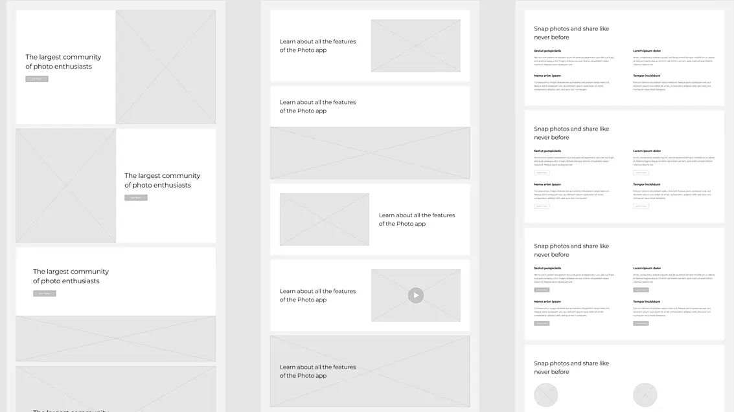This screenshot has width=734, height=412.
Task: Click the full-width placeholder at bottom of middle column
Action: [x=370, y=371]
